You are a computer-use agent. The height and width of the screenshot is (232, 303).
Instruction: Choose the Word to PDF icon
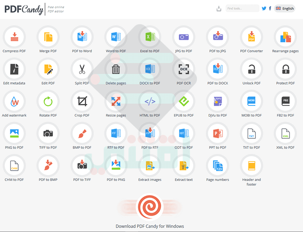(x=116, y=37)
